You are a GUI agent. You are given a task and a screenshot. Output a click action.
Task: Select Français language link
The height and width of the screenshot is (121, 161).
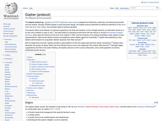pyautogui.click(x=8, y=77)
